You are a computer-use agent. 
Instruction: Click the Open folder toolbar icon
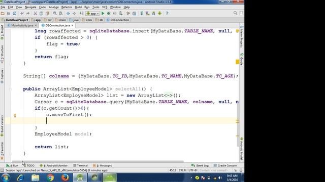(x=3, y=14)
